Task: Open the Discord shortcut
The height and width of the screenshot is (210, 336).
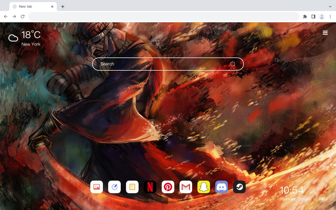Action: [x=222, y=187]
